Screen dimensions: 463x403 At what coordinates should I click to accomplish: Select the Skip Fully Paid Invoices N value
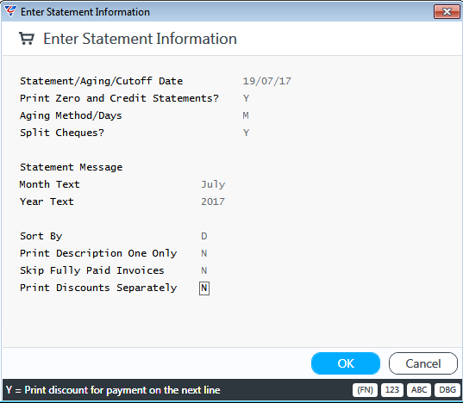[204, 270]
